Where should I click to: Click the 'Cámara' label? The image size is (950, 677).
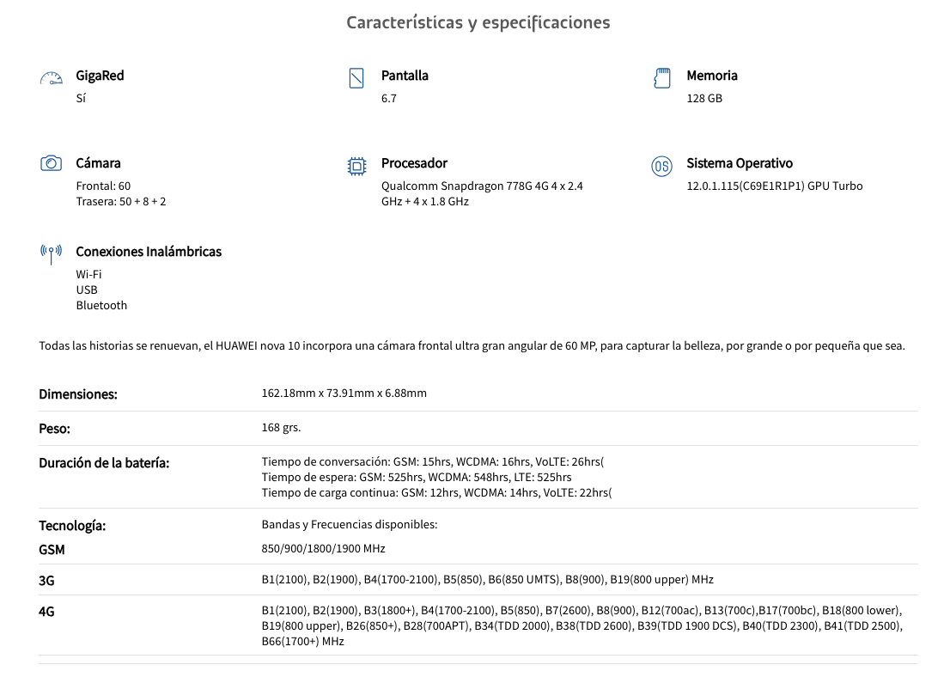98,163
